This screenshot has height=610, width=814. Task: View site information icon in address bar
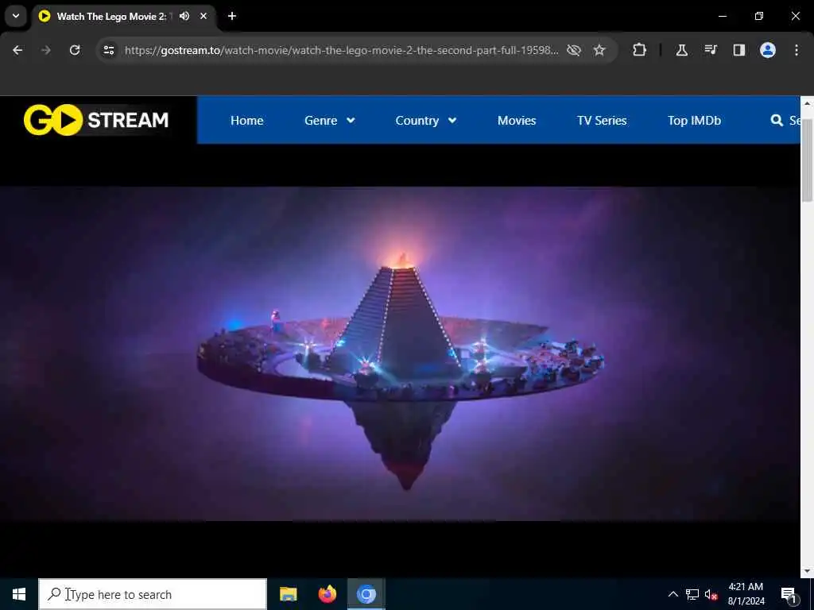(108, 50)
